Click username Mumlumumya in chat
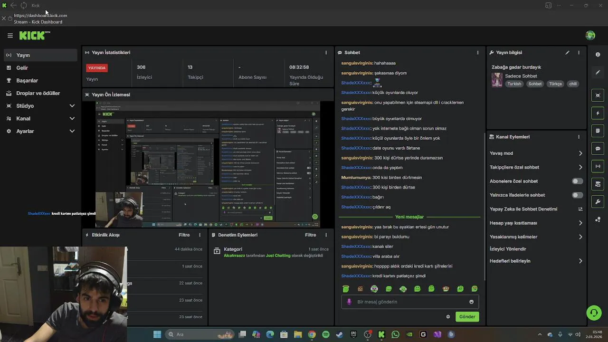The height and width of the screenshot is (342, 608). (356, 178)
